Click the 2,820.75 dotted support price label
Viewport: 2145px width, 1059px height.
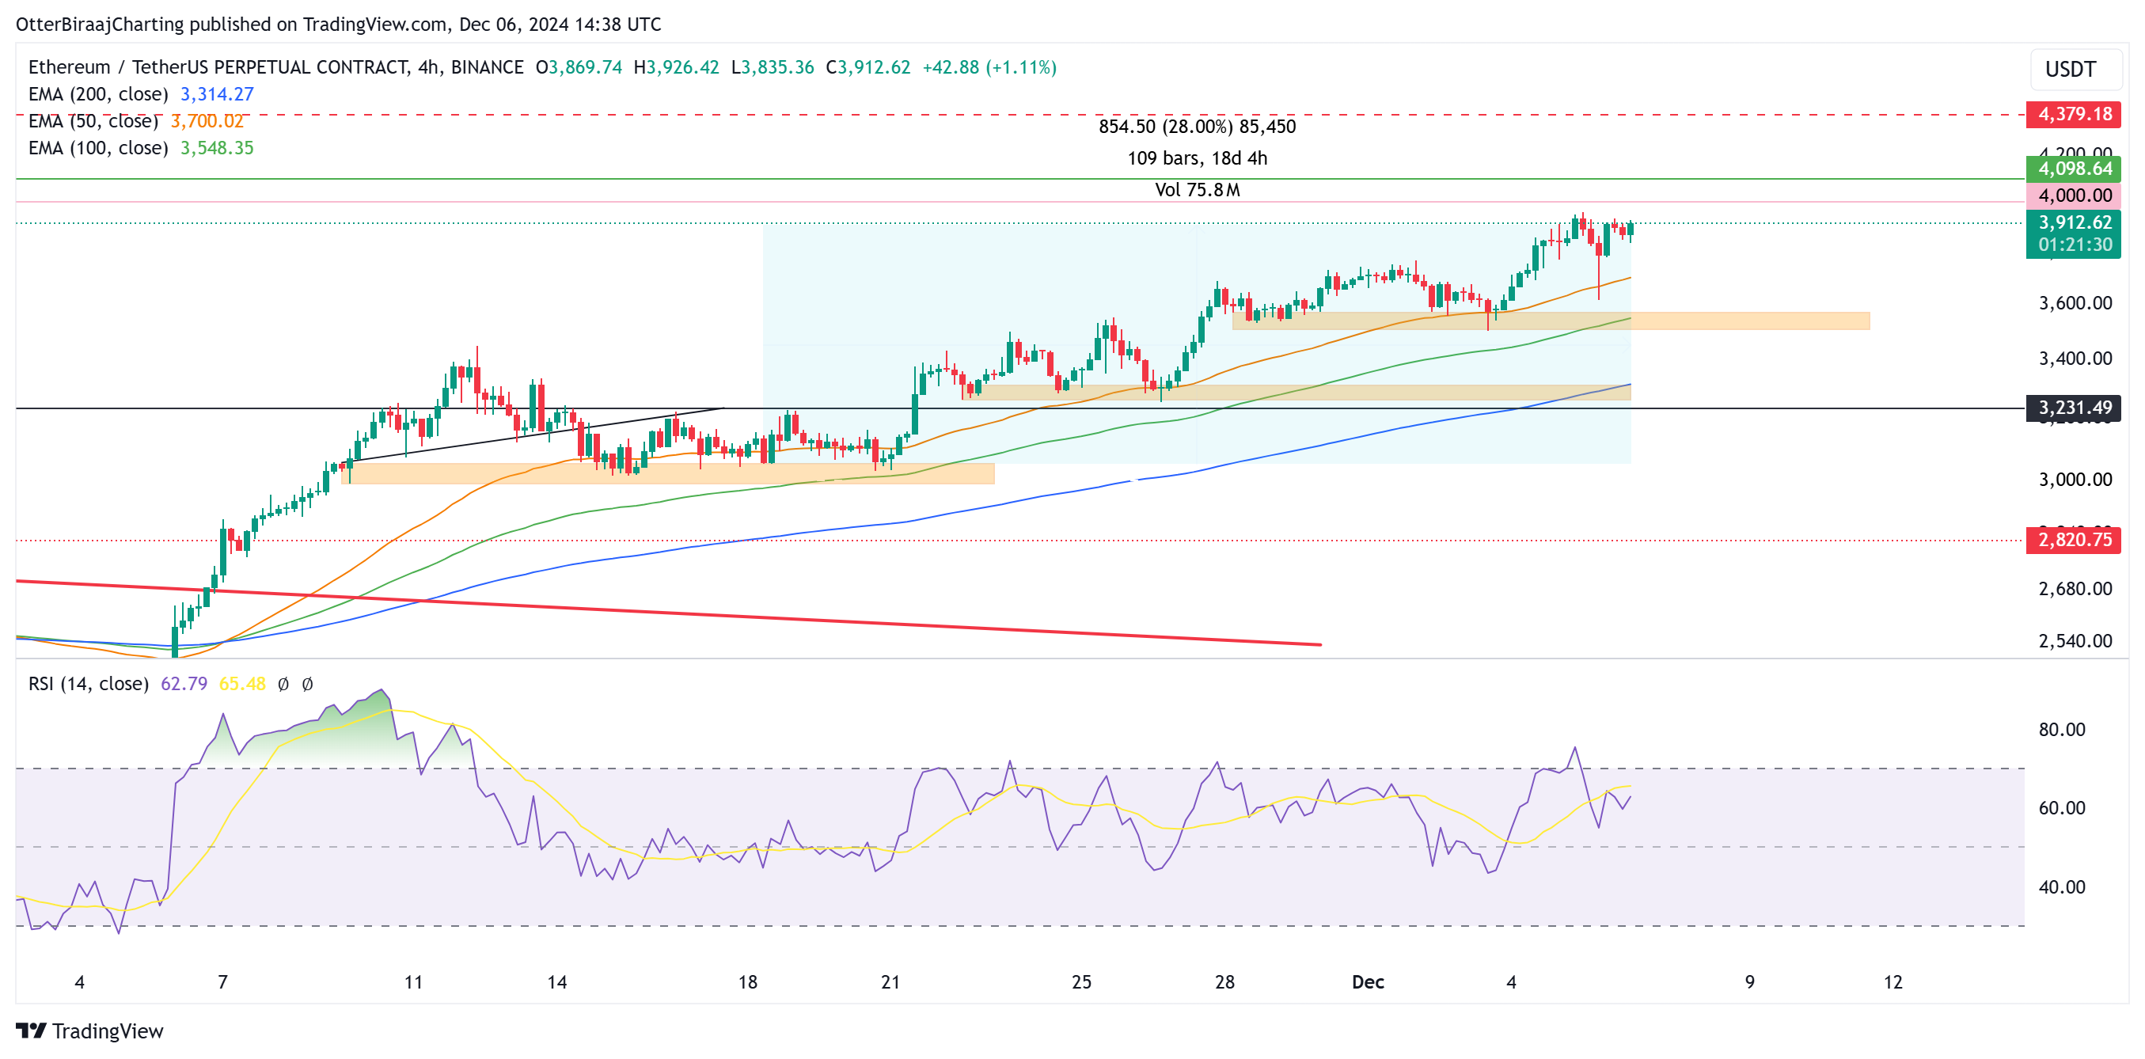2075,541
